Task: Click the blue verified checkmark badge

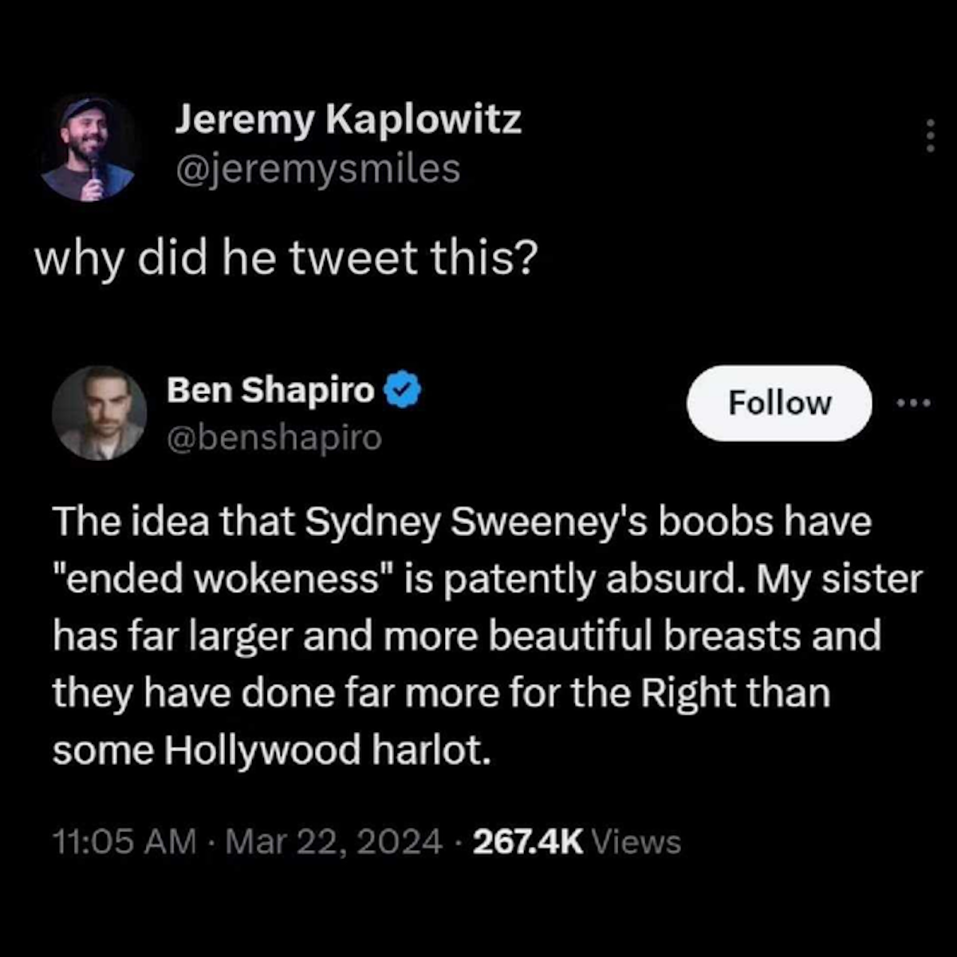Action: 404,392
